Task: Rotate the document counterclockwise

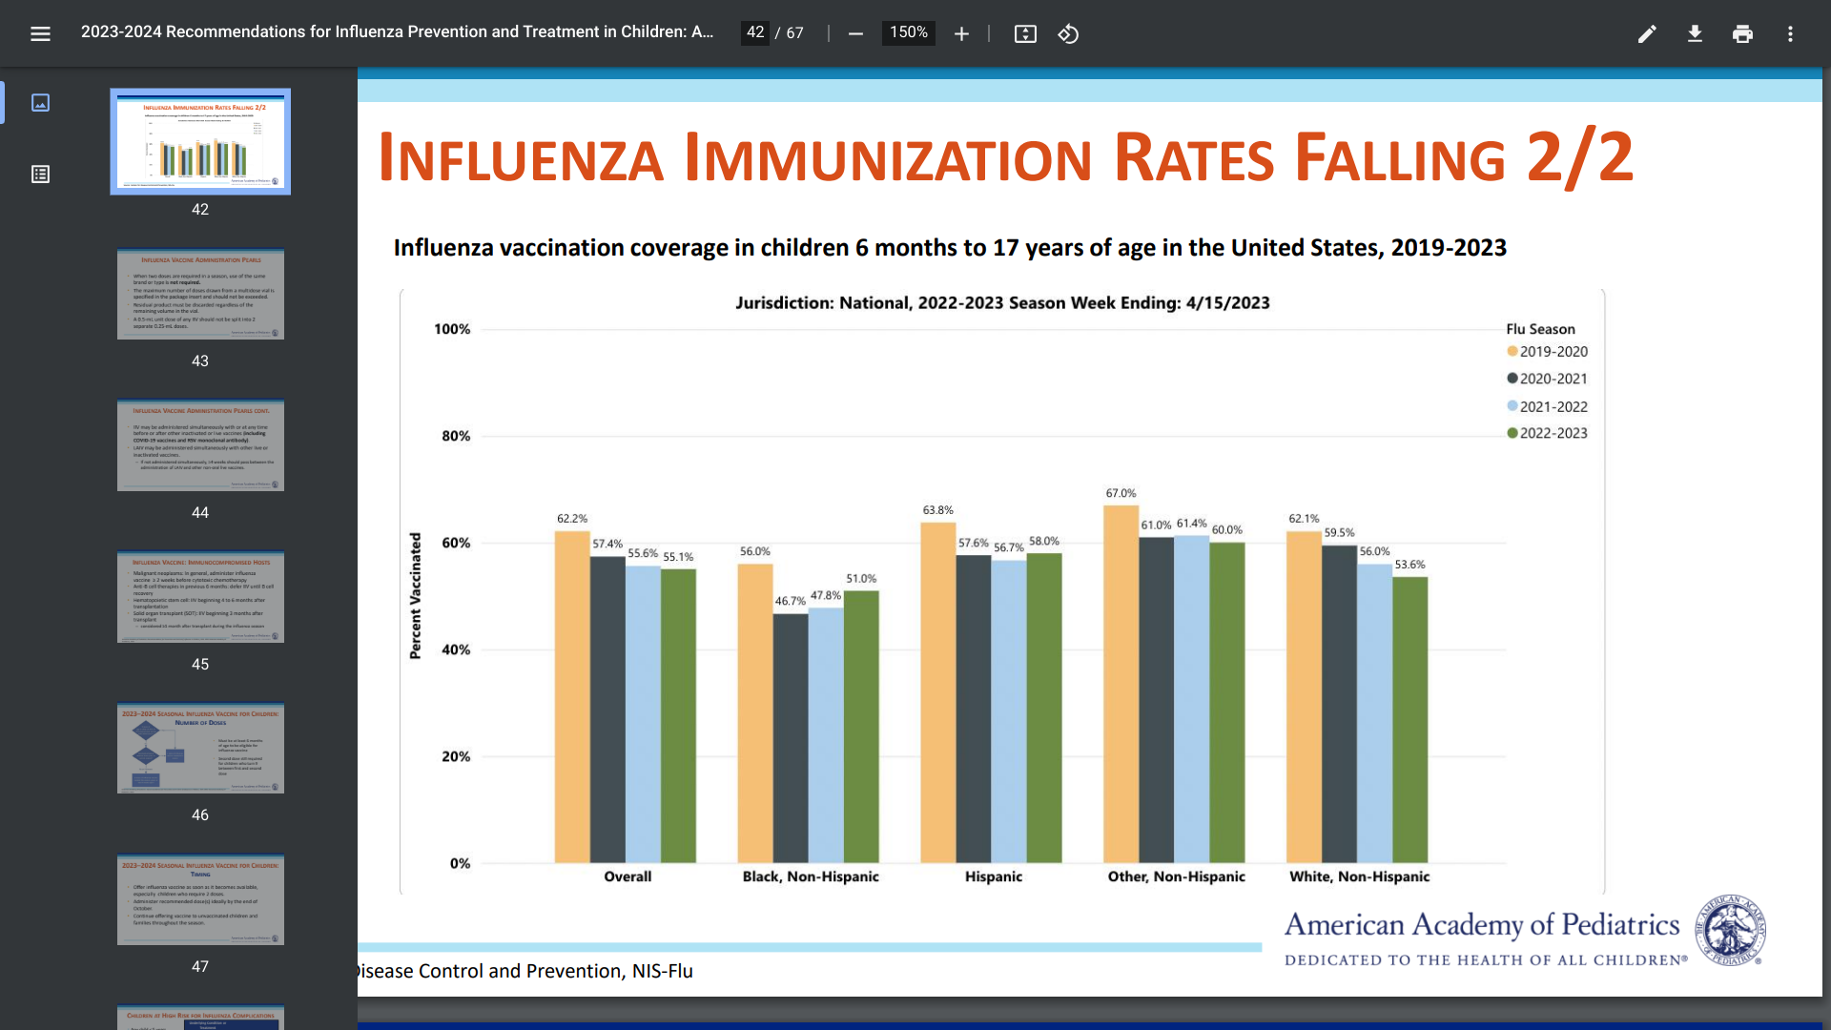Action: [1068, 33]
